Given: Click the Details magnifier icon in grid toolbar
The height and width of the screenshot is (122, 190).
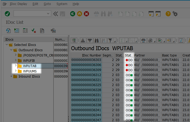Looking at the screenshot, I should click(x=74, y=40).
